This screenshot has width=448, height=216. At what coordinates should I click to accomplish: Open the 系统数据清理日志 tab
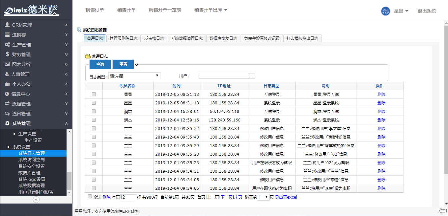tap(187, 38)
